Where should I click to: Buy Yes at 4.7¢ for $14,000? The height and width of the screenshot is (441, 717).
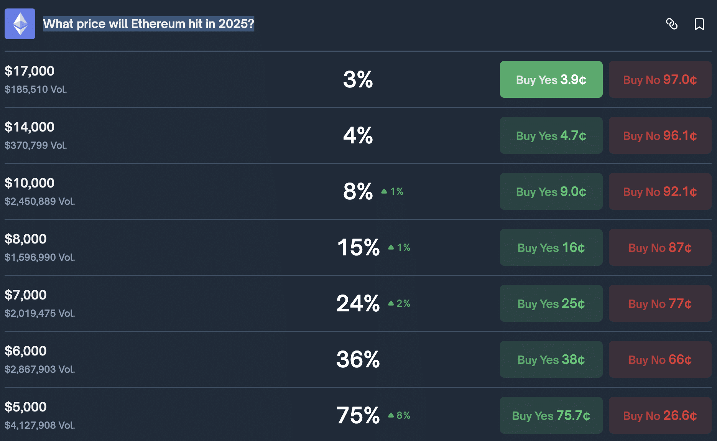point(551,135)
